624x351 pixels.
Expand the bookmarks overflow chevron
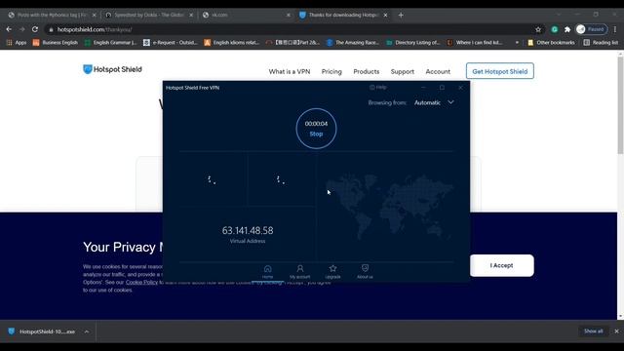point(517,43)
